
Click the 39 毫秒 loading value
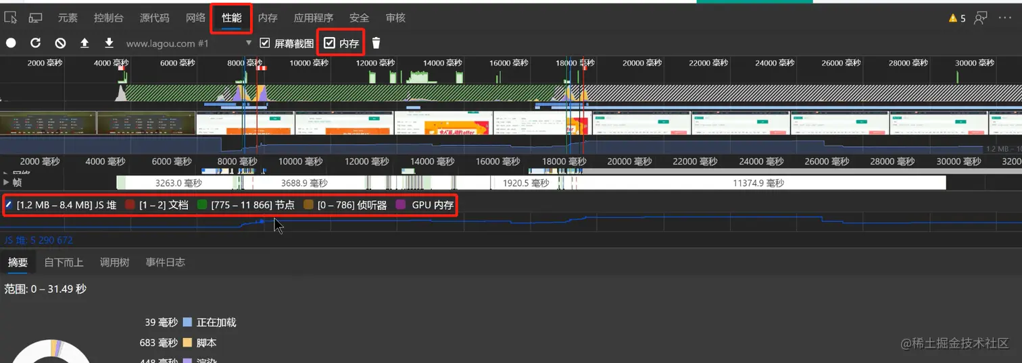pos(161,323)
